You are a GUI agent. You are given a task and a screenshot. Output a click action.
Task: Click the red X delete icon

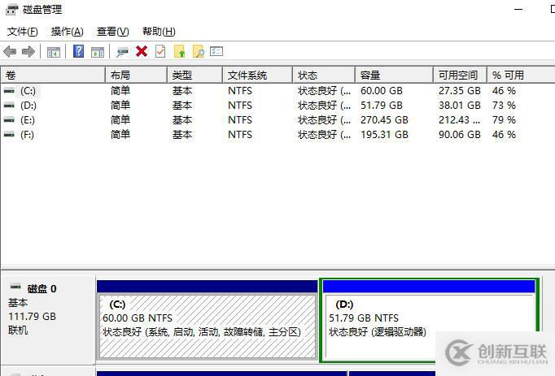(142, 52)
